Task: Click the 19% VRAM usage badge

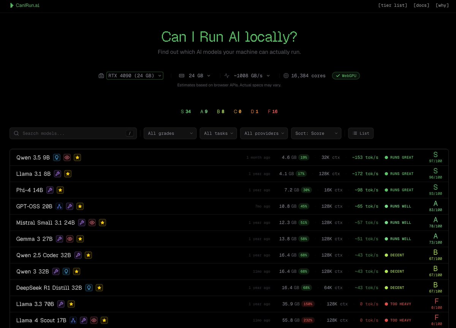Action: click(304, 157)
